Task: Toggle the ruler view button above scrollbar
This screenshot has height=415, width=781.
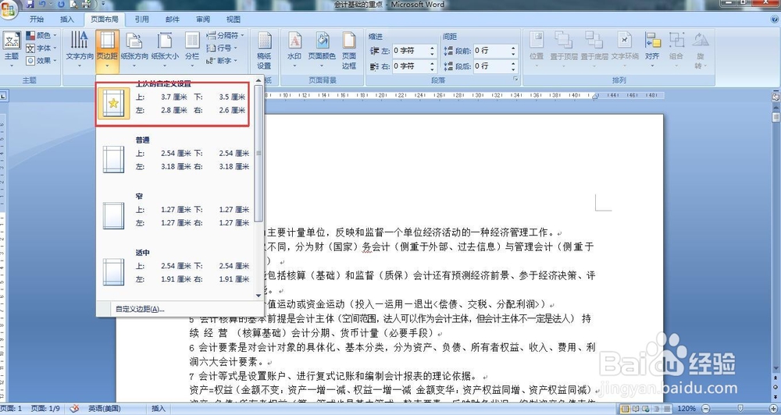Action: pyautogui.click(x=776, y=97)
